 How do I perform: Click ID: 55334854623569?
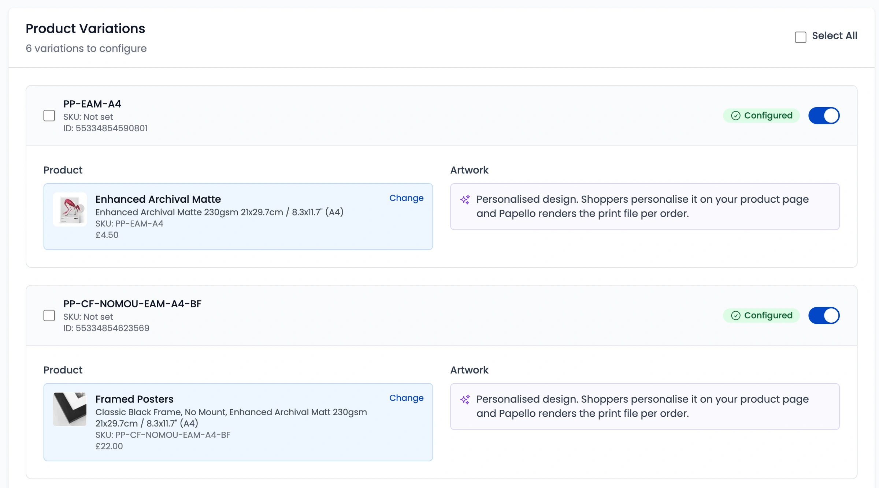[x=106, y=328]
